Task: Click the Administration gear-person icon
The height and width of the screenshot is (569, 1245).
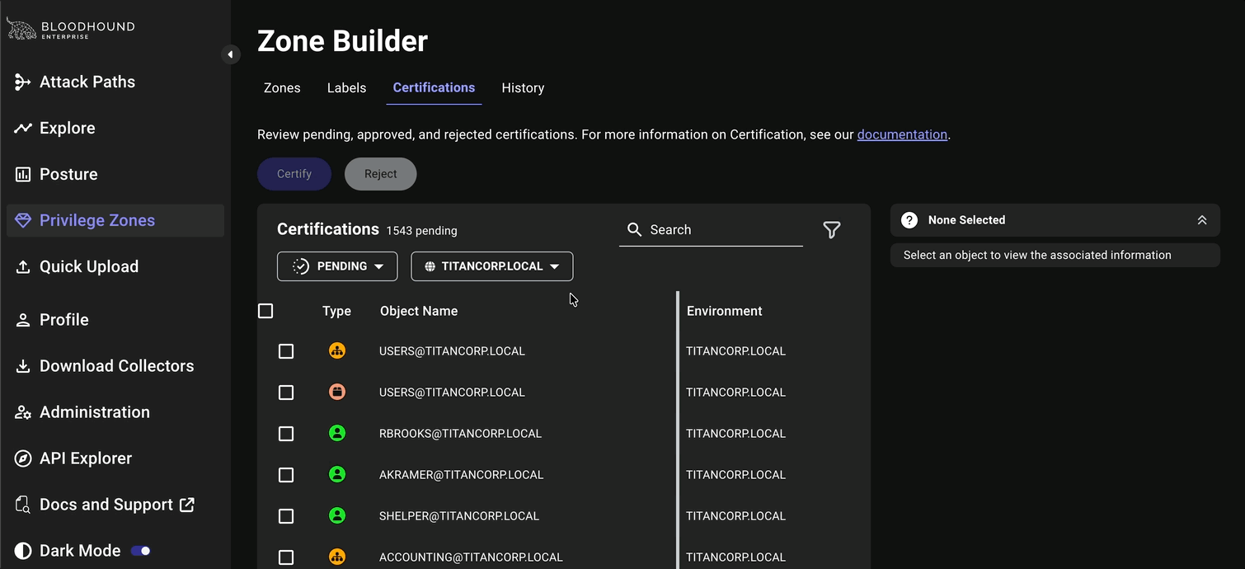Action: [x=23, y=412]
